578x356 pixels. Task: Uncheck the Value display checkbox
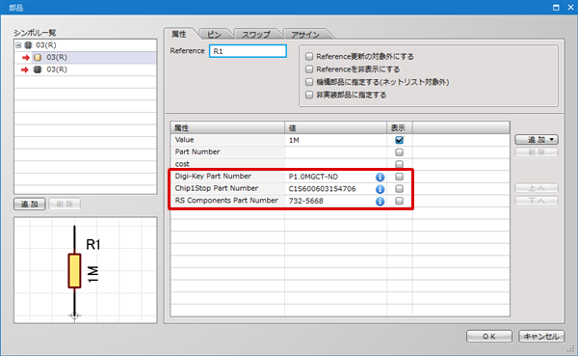(399, 140)
